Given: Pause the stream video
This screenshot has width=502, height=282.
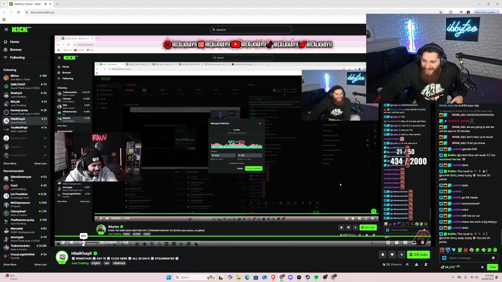Looking at the screenshot, I should (x=63, y=242).
